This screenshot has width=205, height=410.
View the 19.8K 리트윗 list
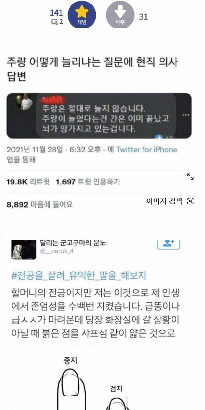tap(28, 182)
